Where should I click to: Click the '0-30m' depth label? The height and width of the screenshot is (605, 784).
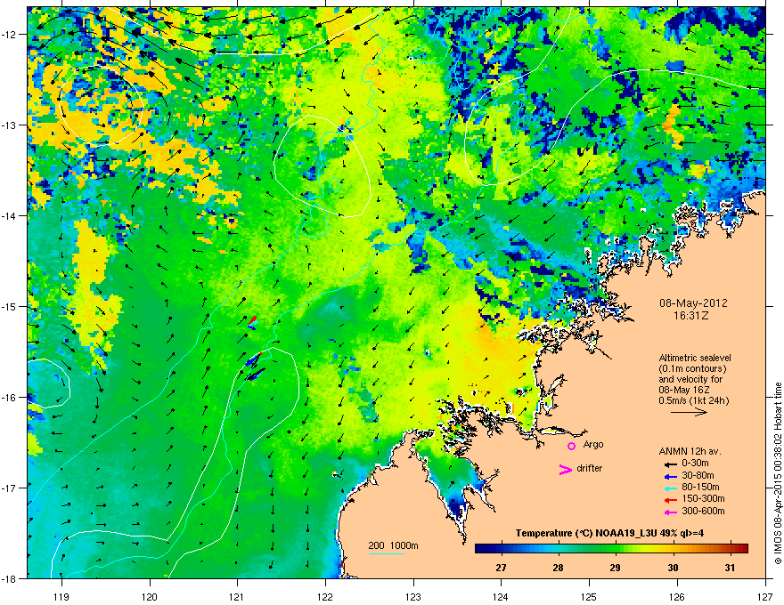pyautogui.click(x=696, y=463)
